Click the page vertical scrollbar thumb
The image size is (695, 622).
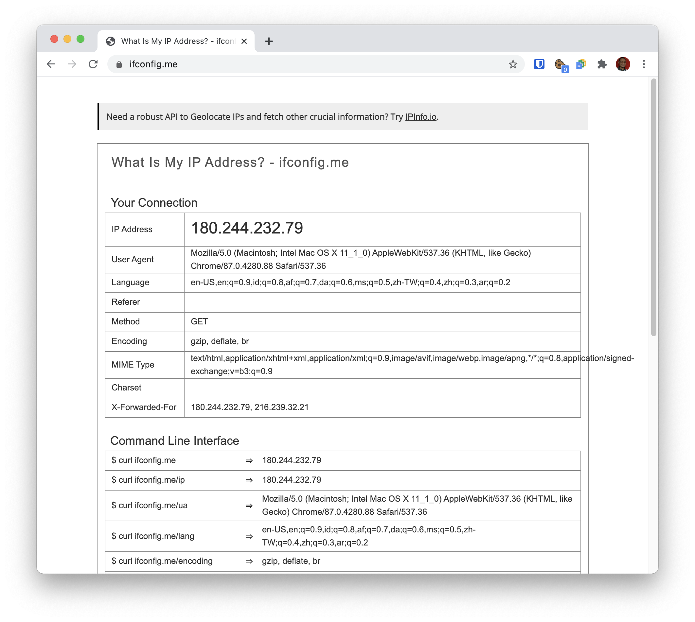653,207
